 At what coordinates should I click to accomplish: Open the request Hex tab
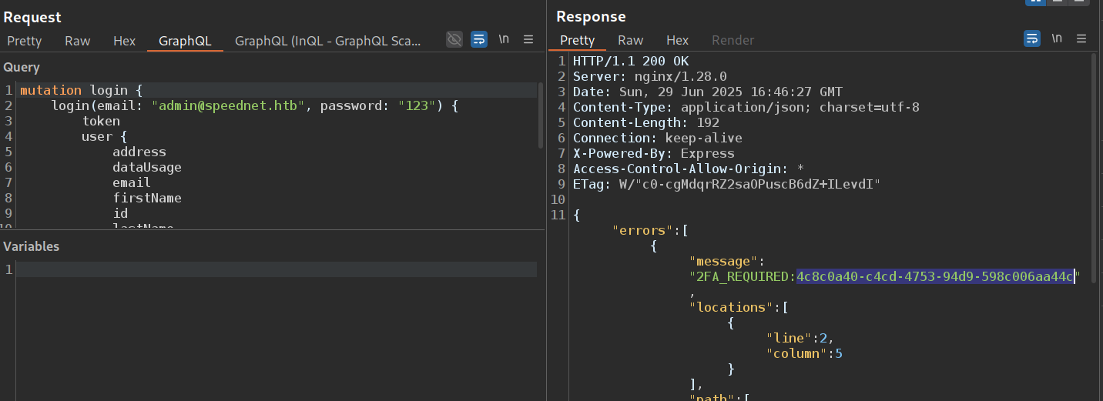[124, 41]
